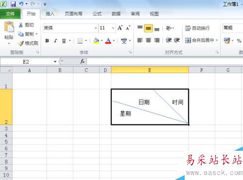The height and width of the screenshot is (180, 243).
Task: Open the 对齐方式 alignment dialog launcher
Action: tap(217, 52)
